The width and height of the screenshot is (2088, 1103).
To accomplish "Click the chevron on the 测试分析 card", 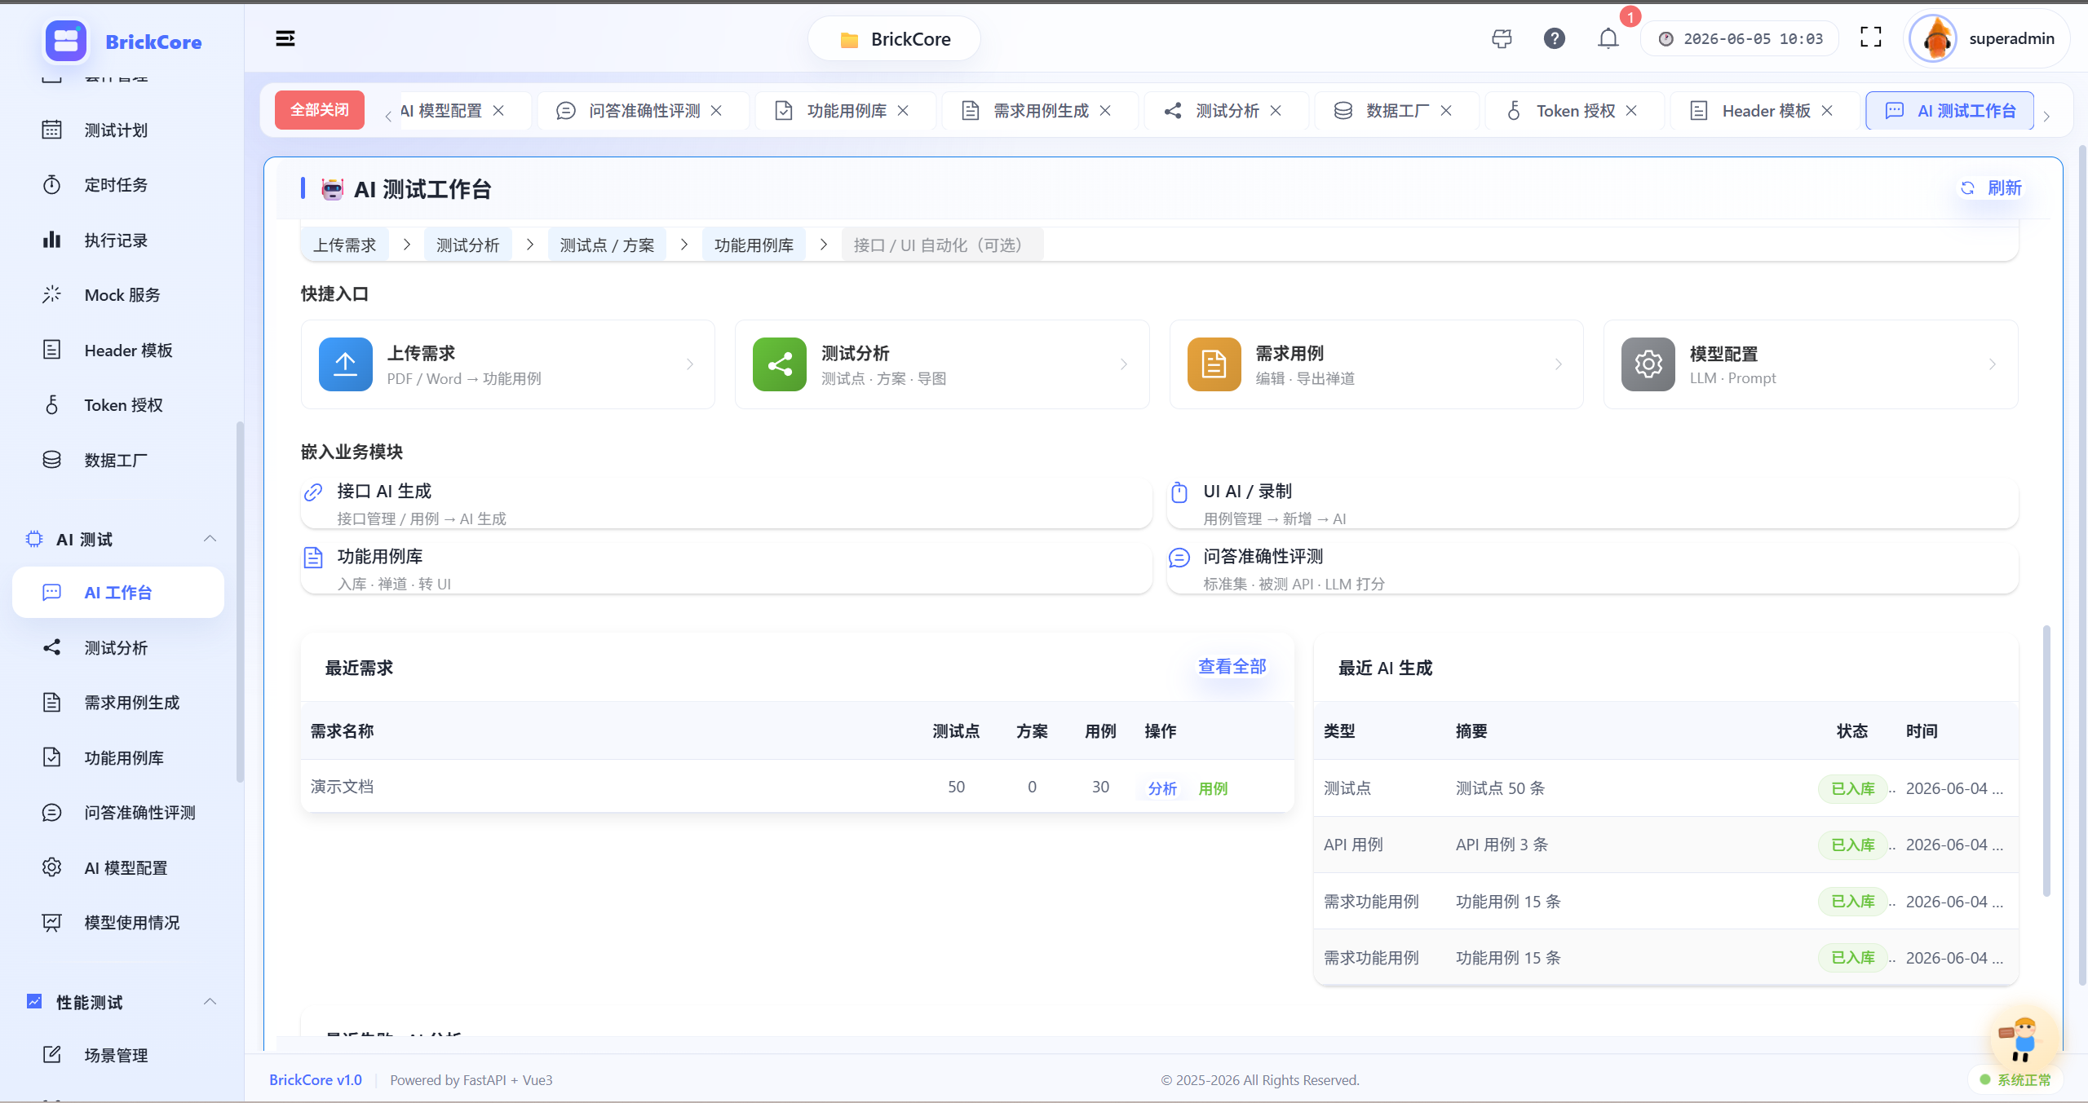I will click(1124, 364).
